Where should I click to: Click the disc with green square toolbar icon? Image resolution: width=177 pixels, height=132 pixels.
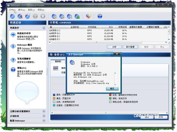(77, 16)
